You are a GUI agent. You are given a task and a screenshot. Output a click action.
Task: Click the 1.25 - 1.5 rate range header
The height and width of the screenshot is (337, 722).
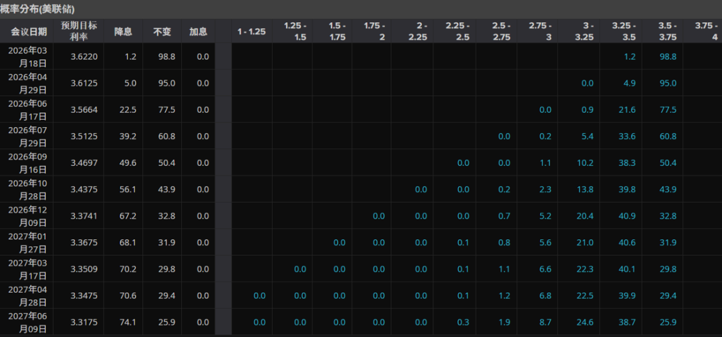tap(295, 31)
